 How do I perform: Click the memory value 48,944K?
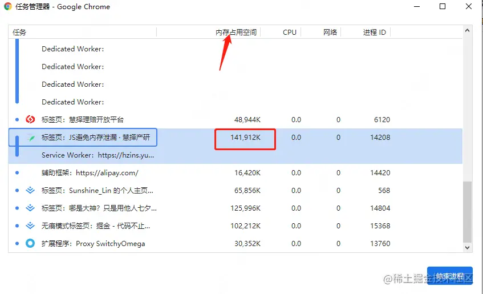pos(247,120)
